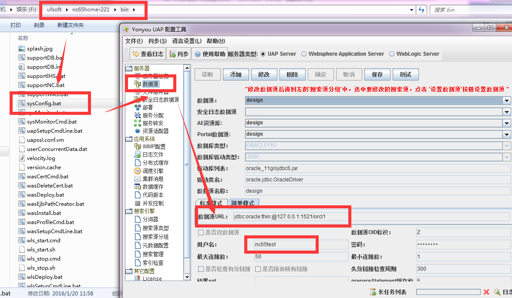Toggle the 是否检查有效链接 checkbox

(x=201, y=269)
